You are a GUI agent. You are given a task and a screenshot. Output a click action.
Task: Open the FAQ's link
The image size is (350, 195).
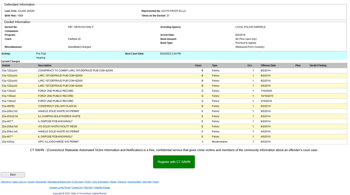tap(87, 182)
